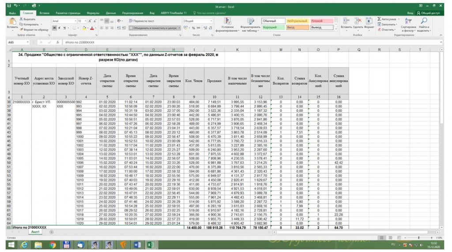452x252 pixels.
Task: Decrease cell indent
Action: pyautogui.click(x=119, y=28)
